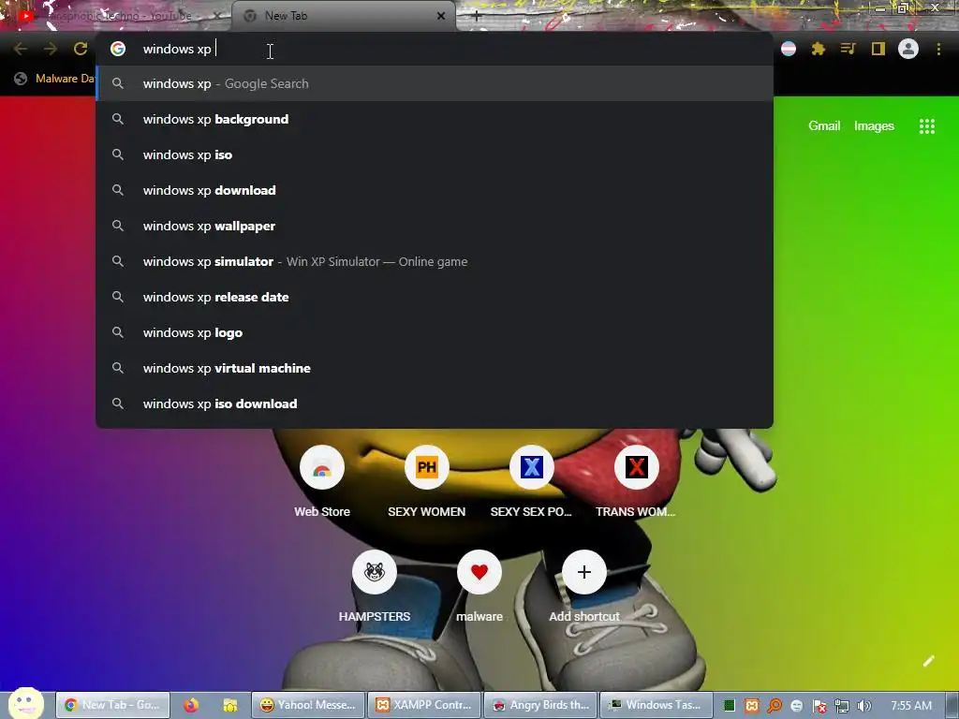Open the Extensions puzzle piece menu
Image resolution: width=959 pixels, height=719 pixels.
pos(819,49)
